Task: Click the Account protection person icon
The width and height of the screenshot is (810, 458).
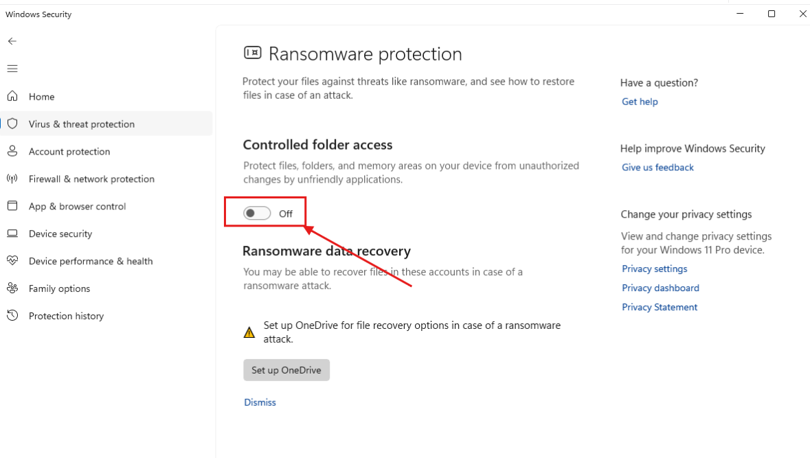Action: click(x=12, y=151)
